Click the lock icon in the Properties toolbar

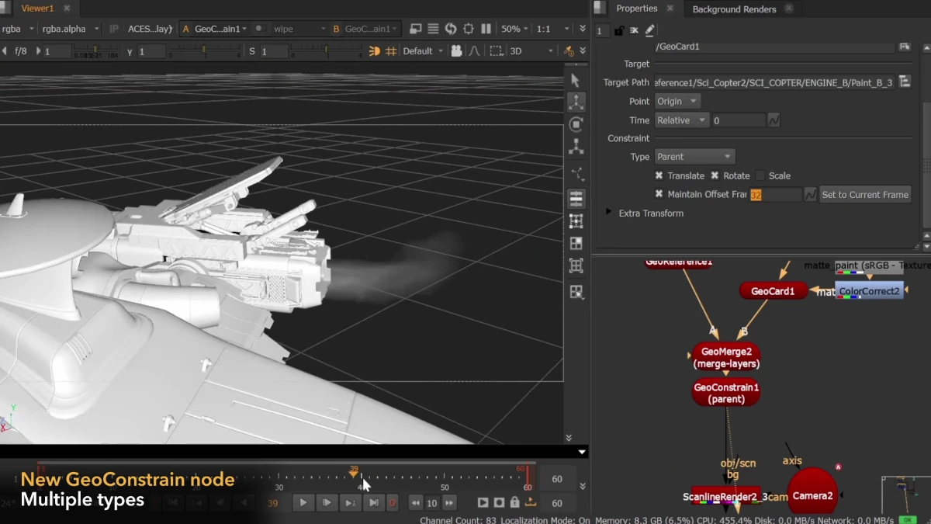coord(619,31)
